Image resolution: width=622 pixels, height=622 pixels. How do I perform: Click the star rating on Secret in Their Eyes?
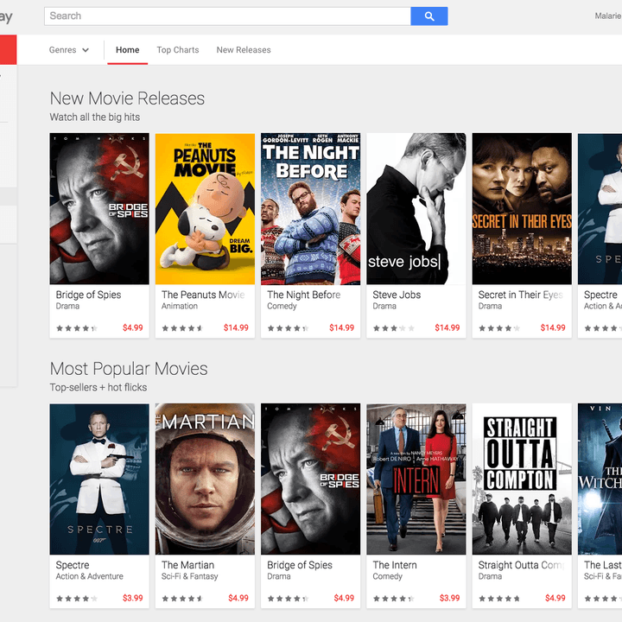[499, 328]
